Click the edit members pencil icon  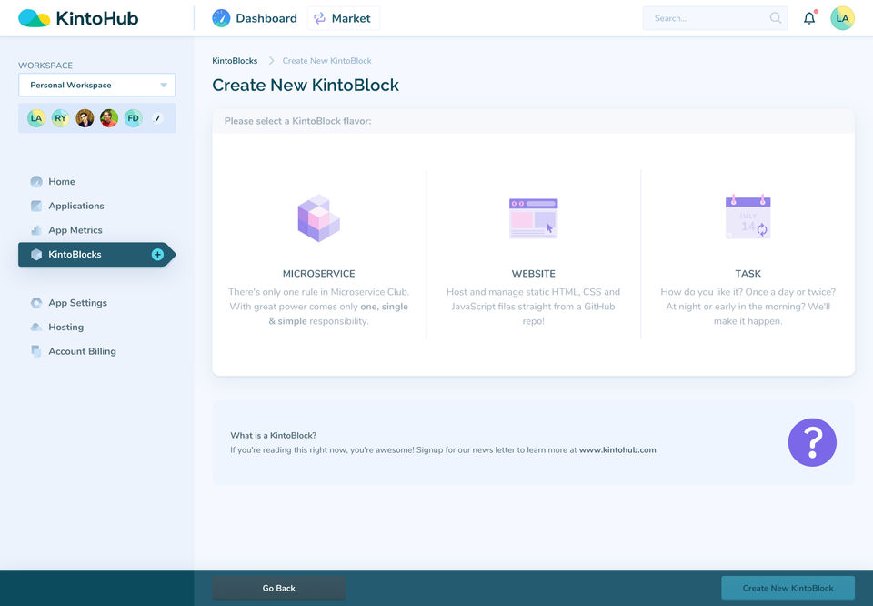157,118
